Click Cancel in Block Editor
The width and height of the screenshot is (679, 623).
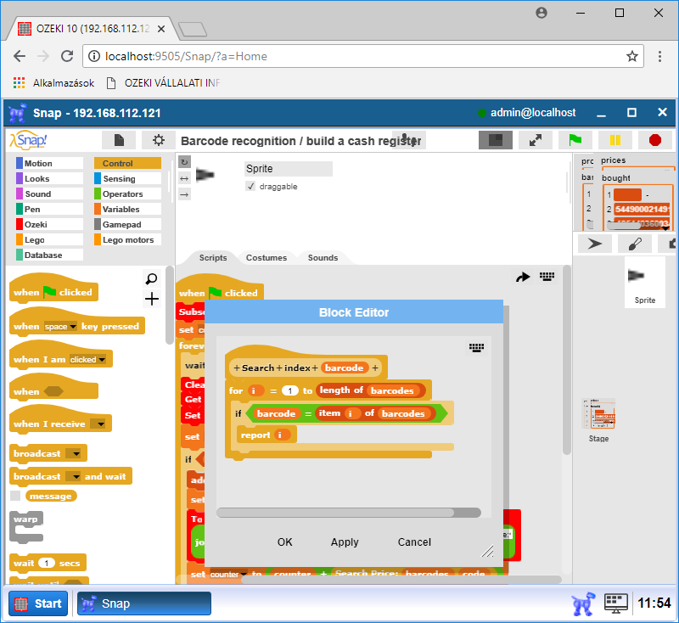click(414, 542)
